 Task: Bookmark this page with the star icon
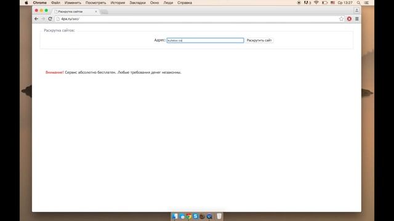(341, 19)
